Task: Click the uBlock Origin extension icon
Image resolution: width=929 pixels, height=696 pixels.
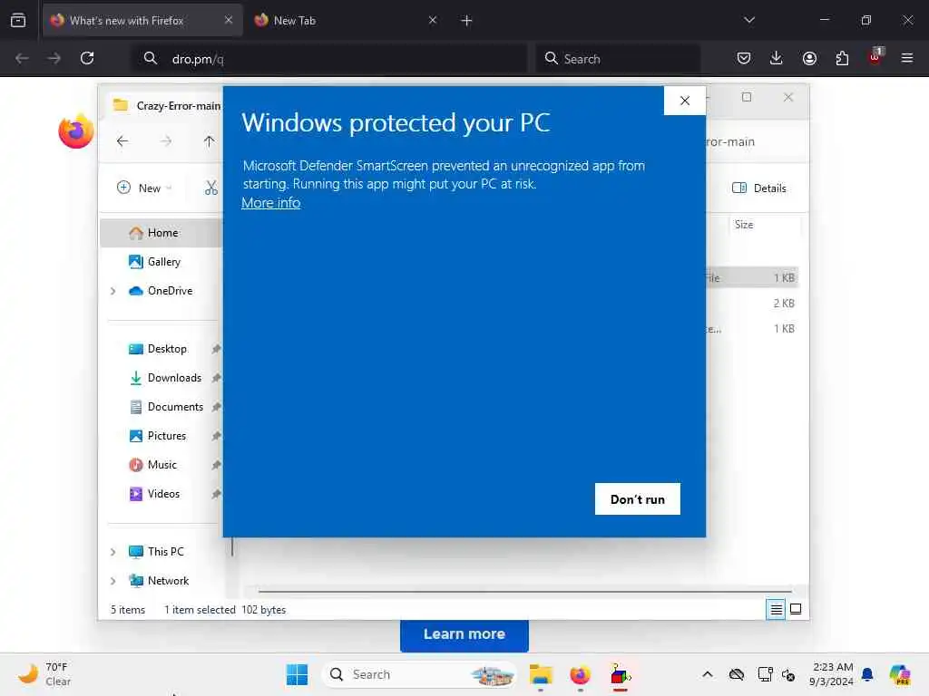Action: (875, 57)
